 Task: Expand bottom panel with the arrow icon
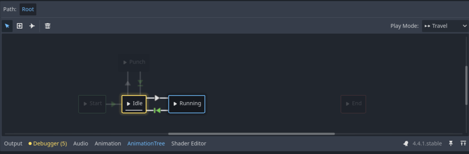click(463, 144)
